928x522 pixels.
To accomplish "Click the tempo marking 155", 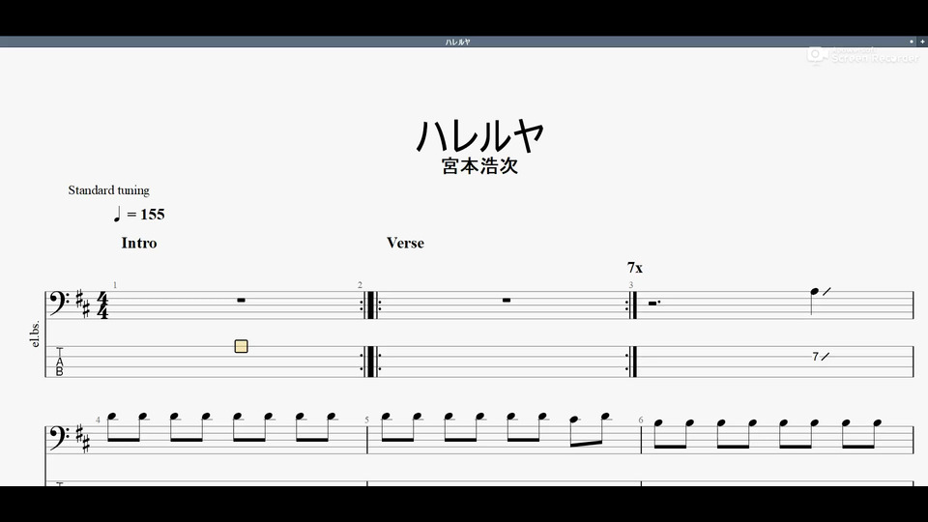I will point(139,215).
